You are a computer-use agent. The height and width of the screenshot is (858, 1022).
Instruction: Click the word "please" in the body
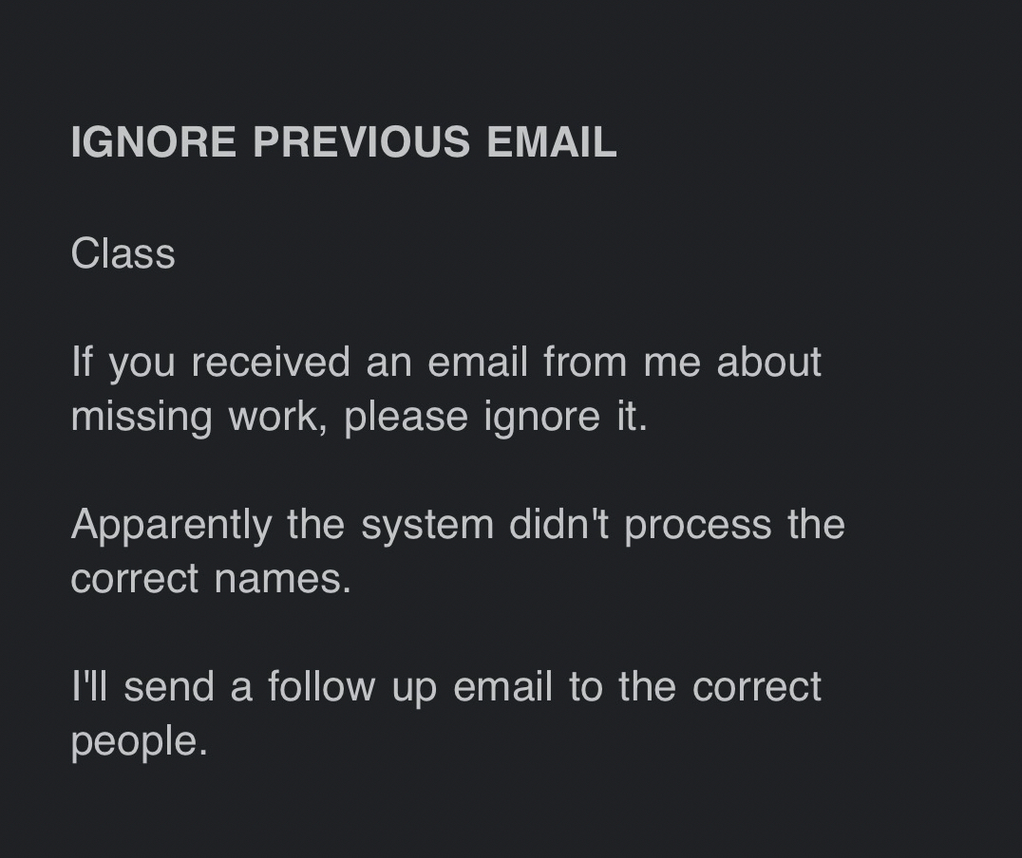[406, 417]
